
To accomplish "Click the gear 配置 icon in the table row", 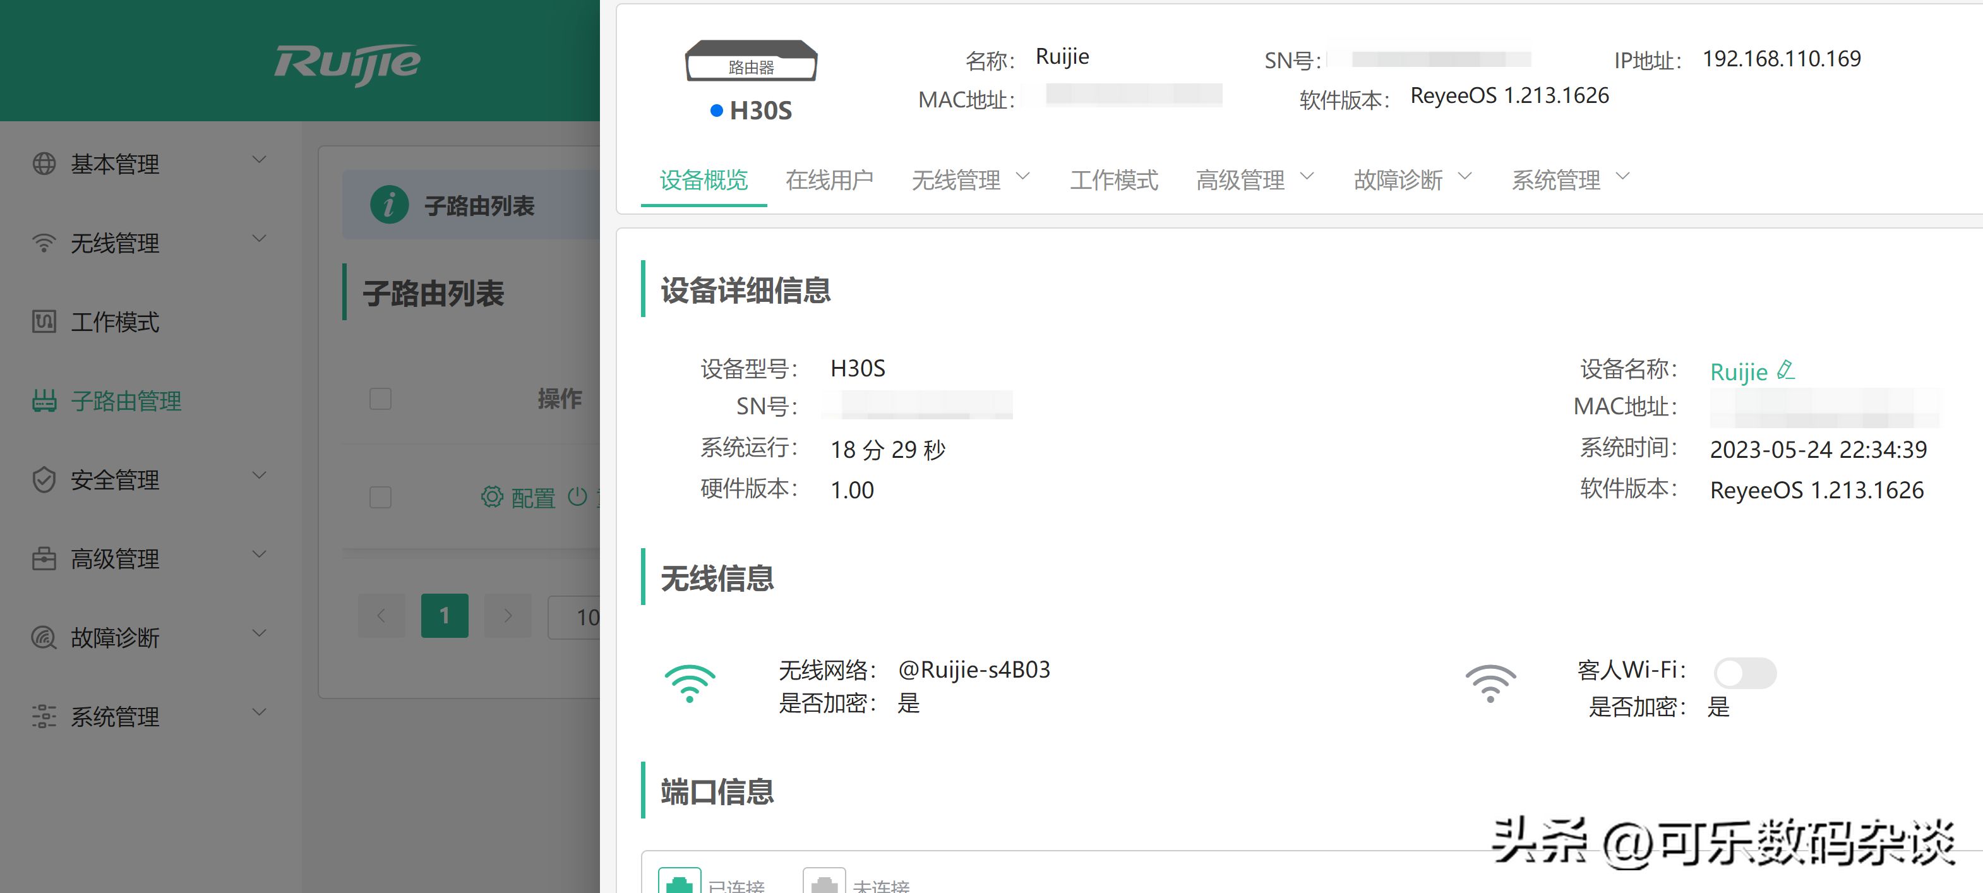I will [492, 496].
